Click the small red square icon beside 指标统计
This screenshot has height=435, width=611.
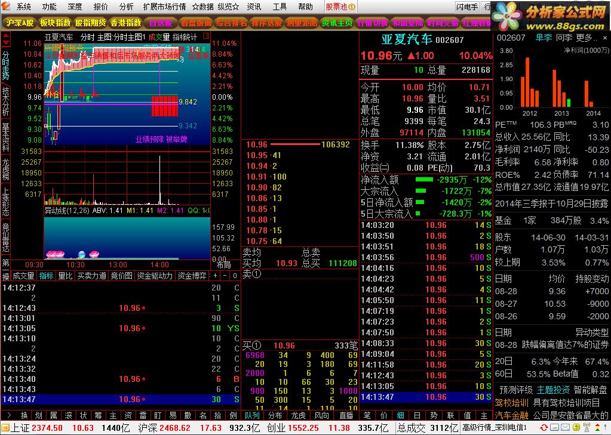206,36
